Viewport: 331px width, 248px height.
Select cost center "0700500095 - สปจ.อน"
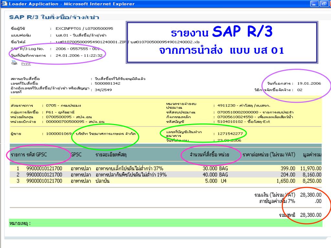point(69,117)
